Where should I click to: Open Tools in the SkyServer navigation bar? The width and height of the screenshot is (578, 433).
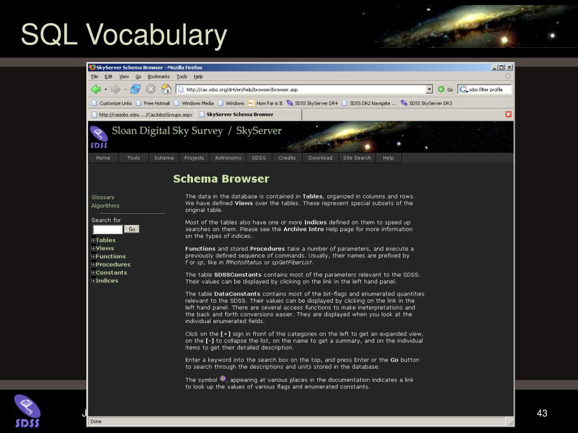pos(133,158)
